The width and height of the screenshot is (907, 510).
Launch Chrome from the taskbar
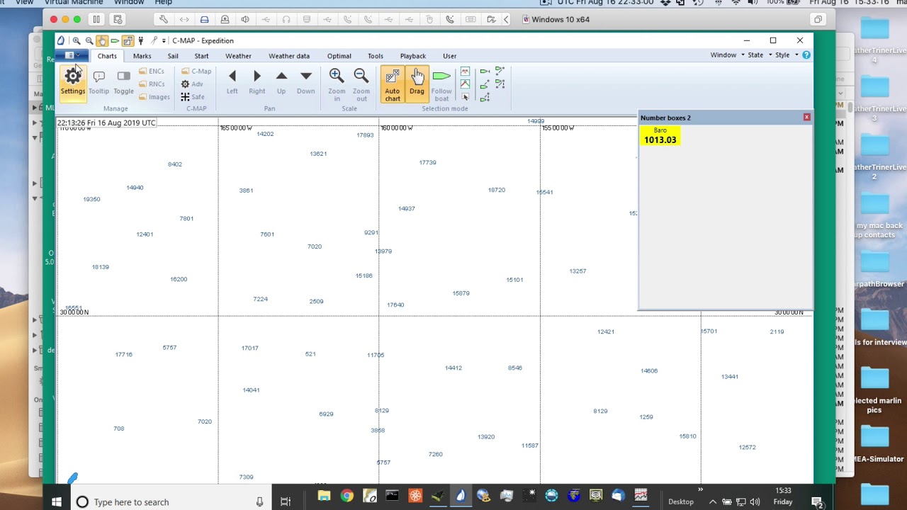pos(347,496)
